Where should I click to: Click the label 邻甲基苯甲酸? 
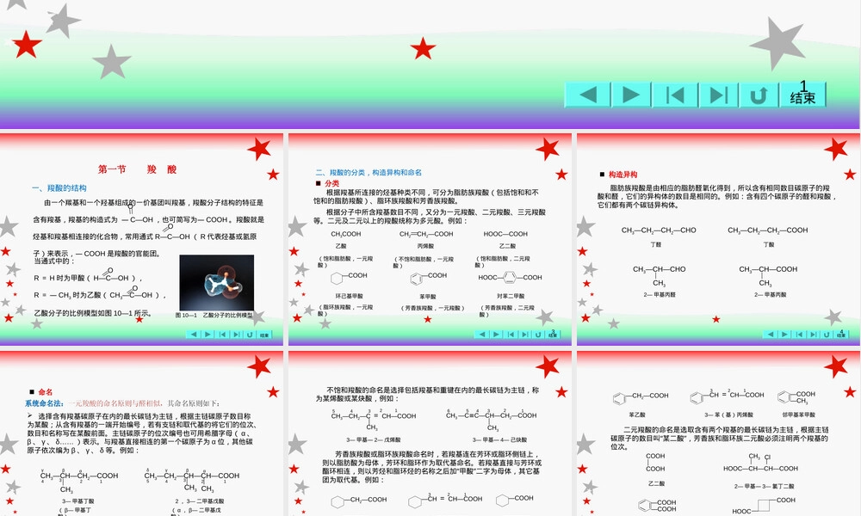coord(799,415)
